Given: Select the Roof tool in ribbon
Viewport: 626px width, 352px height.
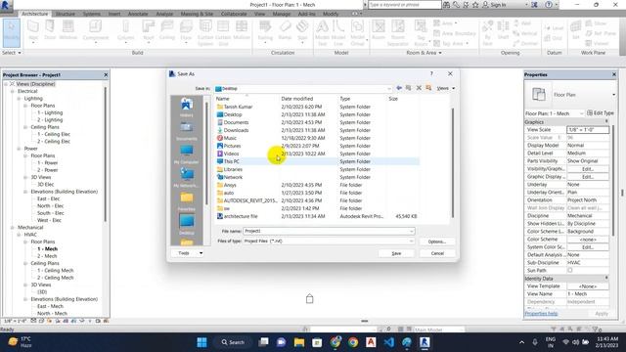Looking at the screenshot, I should 148,31.
